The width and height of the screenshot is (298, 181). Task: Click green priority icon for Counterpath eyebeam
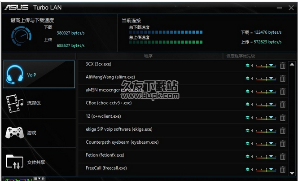pos(247,143)
